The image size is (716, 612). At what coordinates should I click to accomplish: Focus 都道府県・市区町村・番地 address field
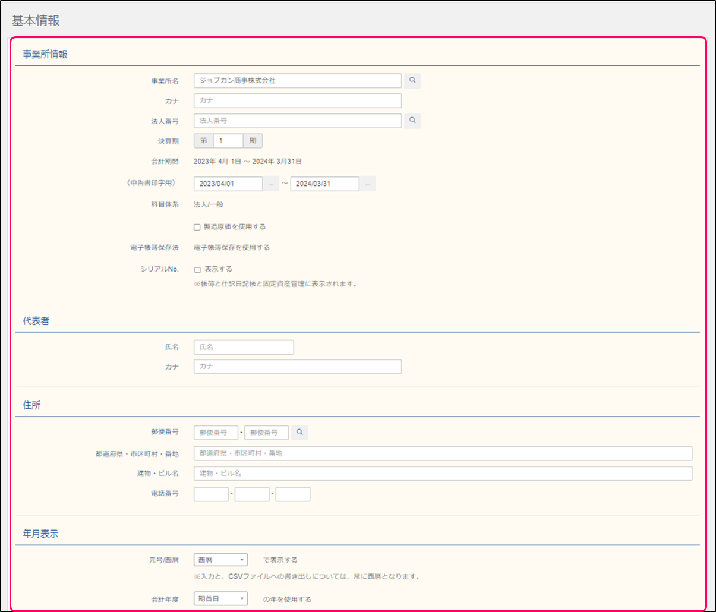(443, 453)
